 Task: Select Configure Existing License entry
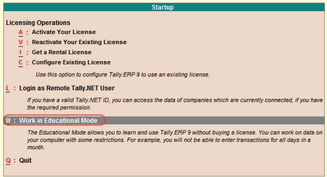coord(71,62)
